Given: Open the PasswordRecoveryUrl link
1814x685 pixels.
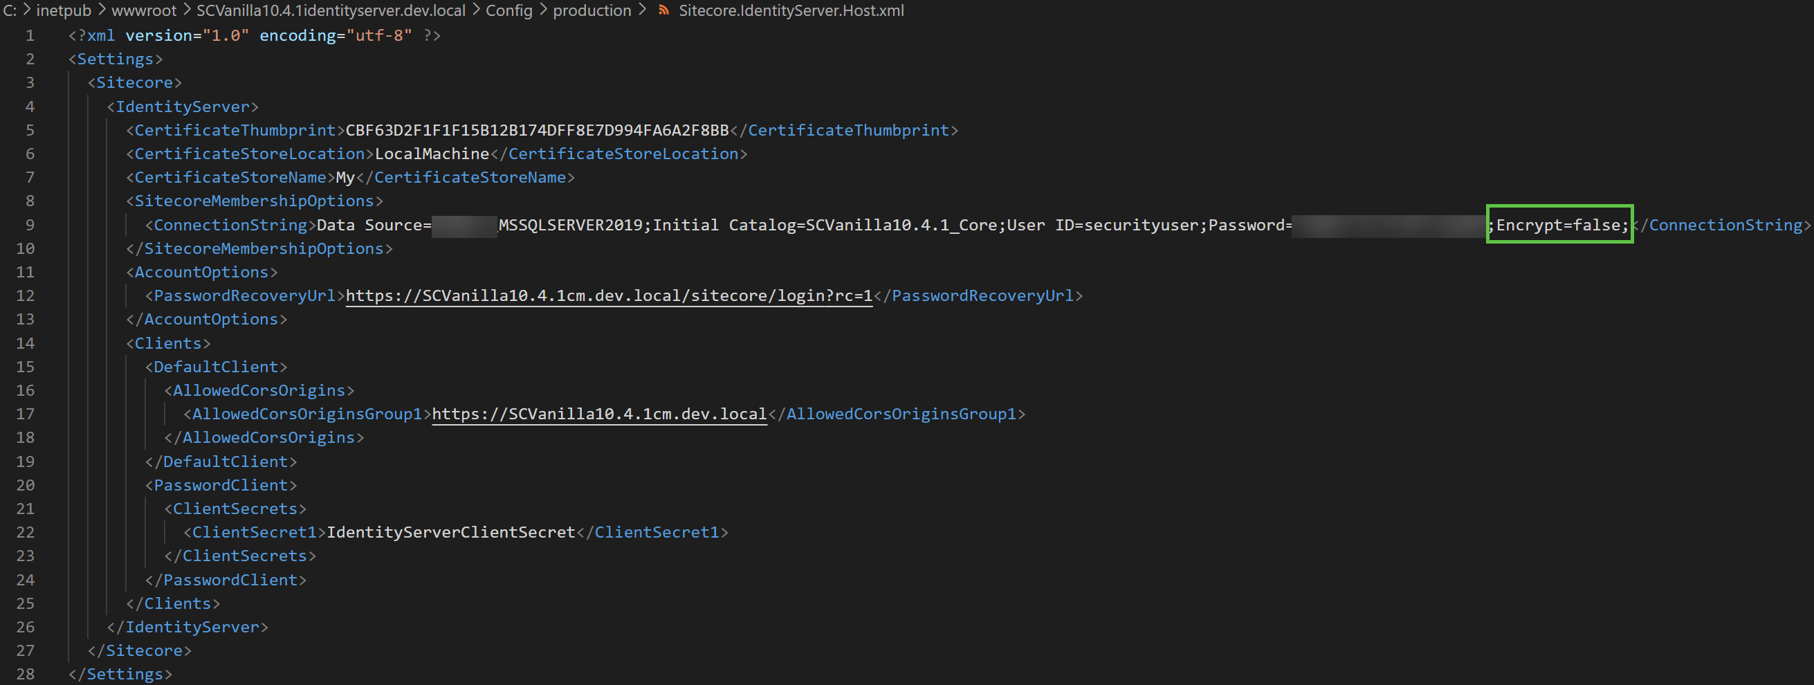Looking at the screenshot, I should point(607,295).
